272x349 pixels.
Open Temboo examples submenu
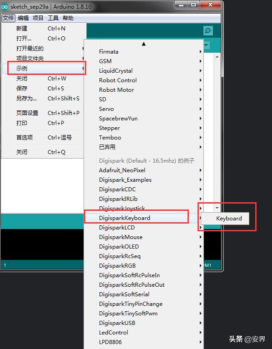point(143,138)
